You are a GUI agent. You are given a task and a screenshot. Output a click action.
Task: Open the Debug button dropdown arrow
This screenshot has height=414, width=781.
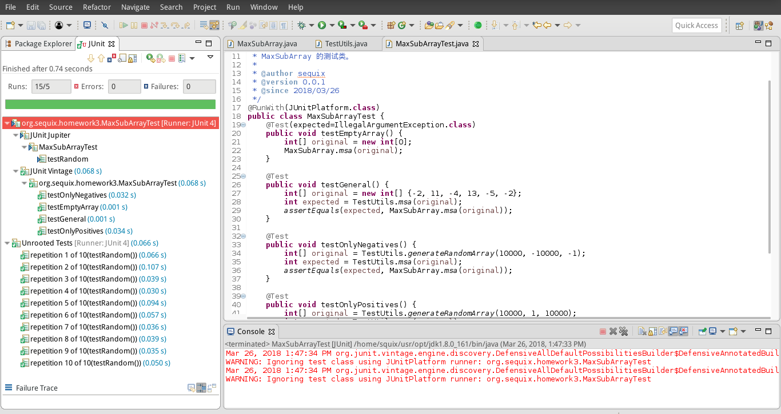click(x=311, y=25)
